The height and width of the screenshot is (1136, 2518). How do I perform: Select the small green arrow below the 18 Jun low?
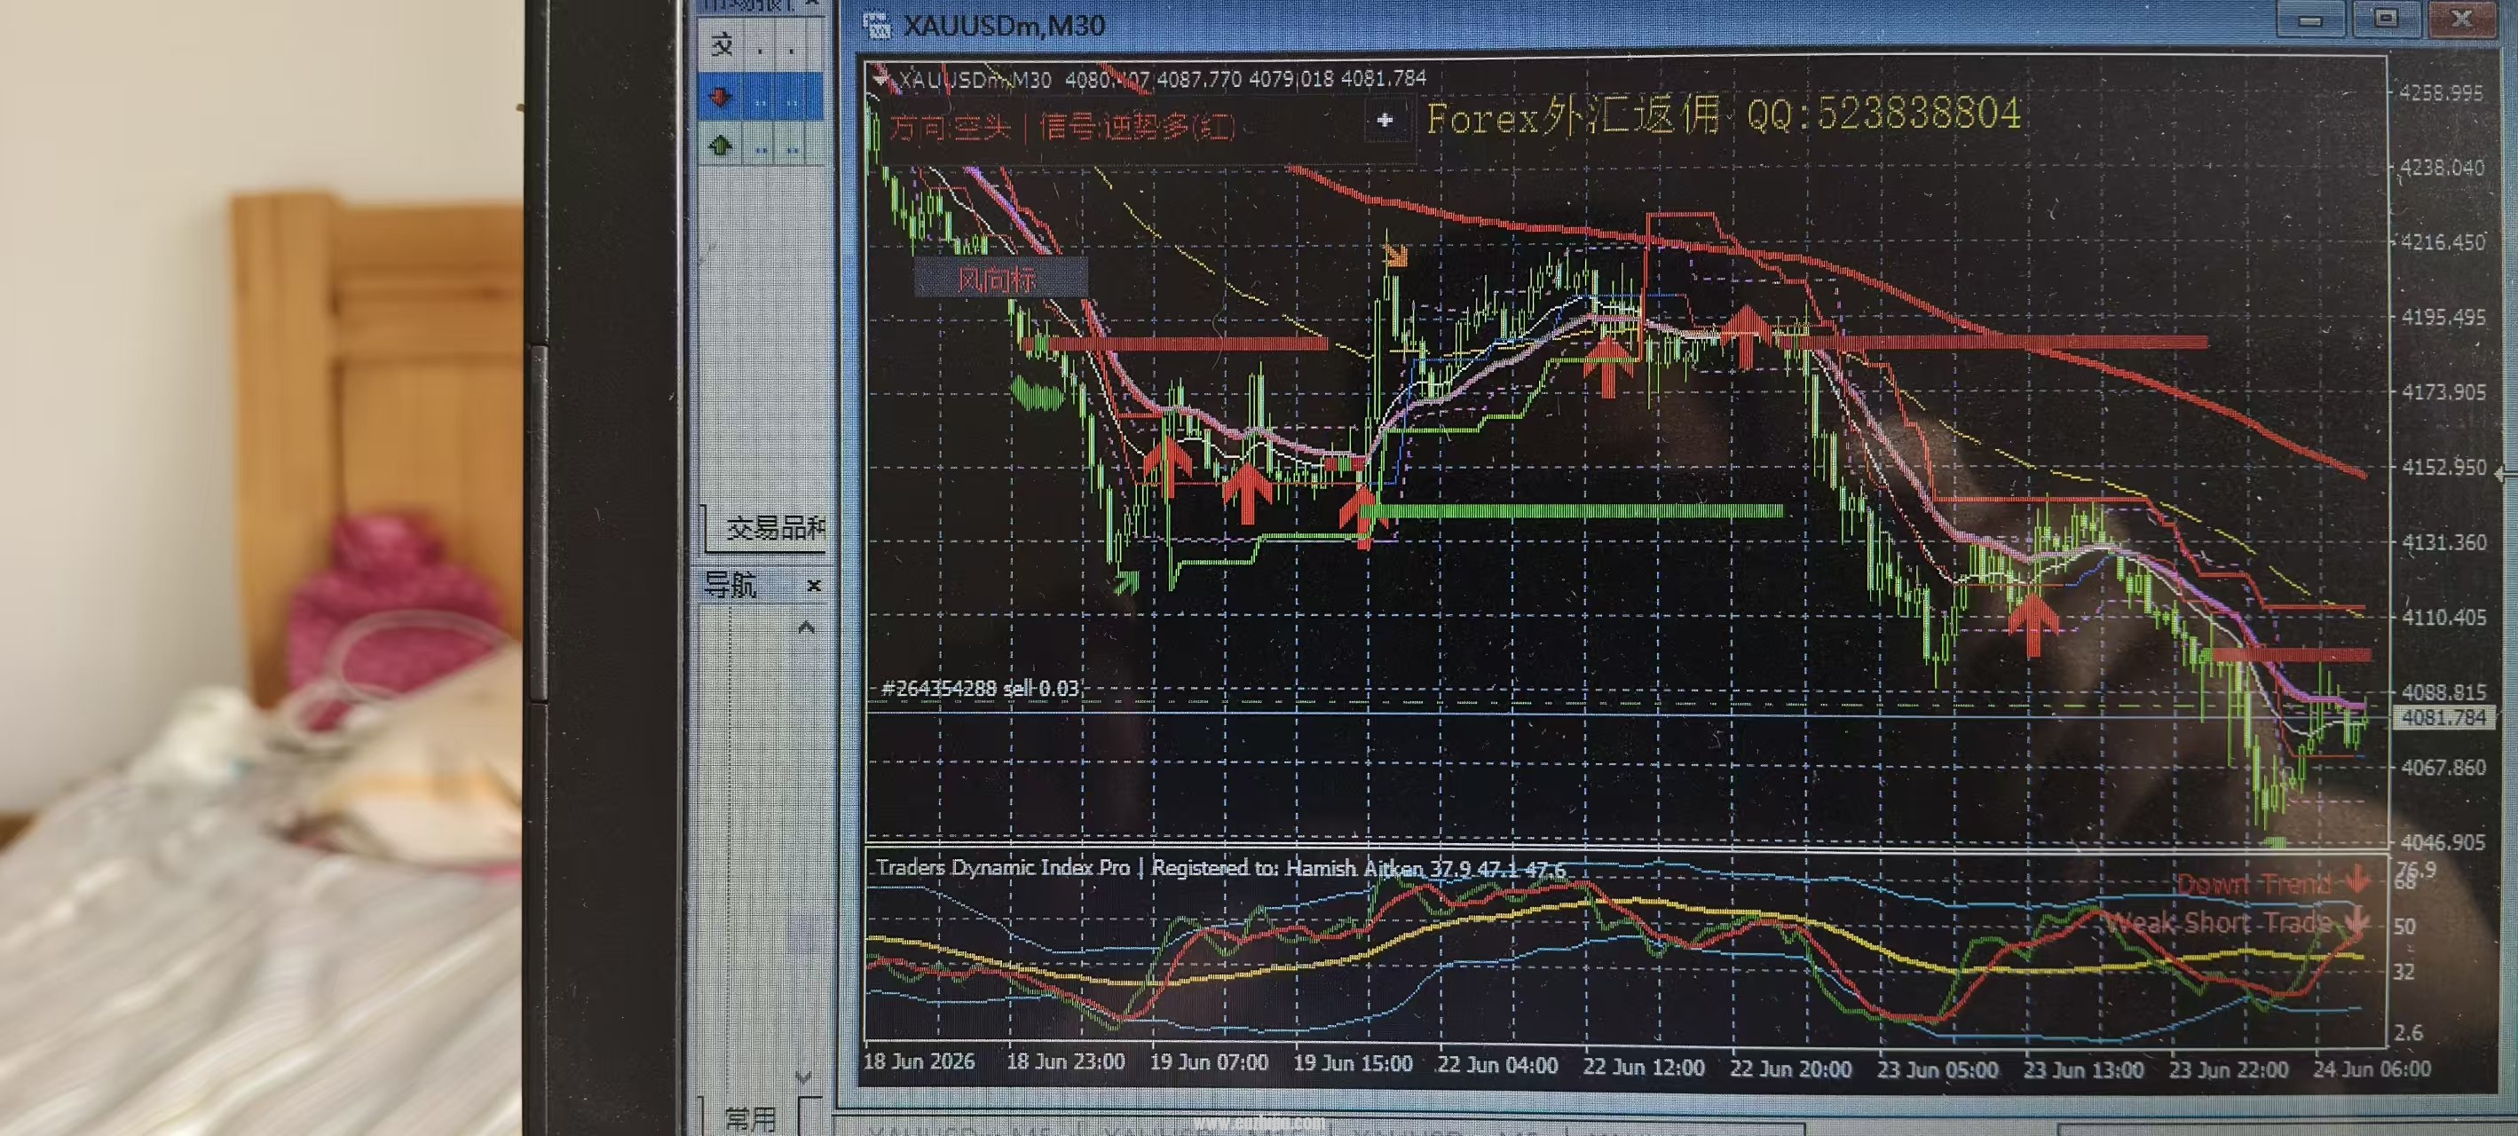1126,584
